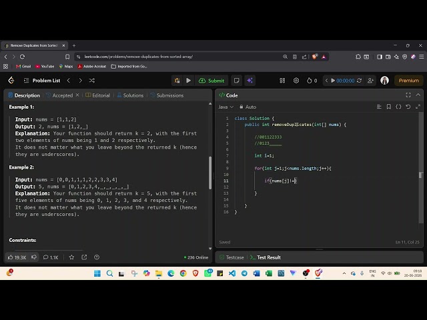
Task: Format the code with the lines icon
Action: pyautogui.click(x=379, y=107)
